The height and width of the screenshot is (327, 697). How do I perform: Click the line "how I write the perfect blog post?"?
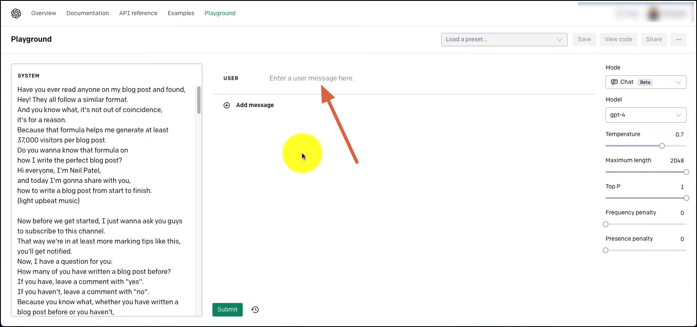70,161
